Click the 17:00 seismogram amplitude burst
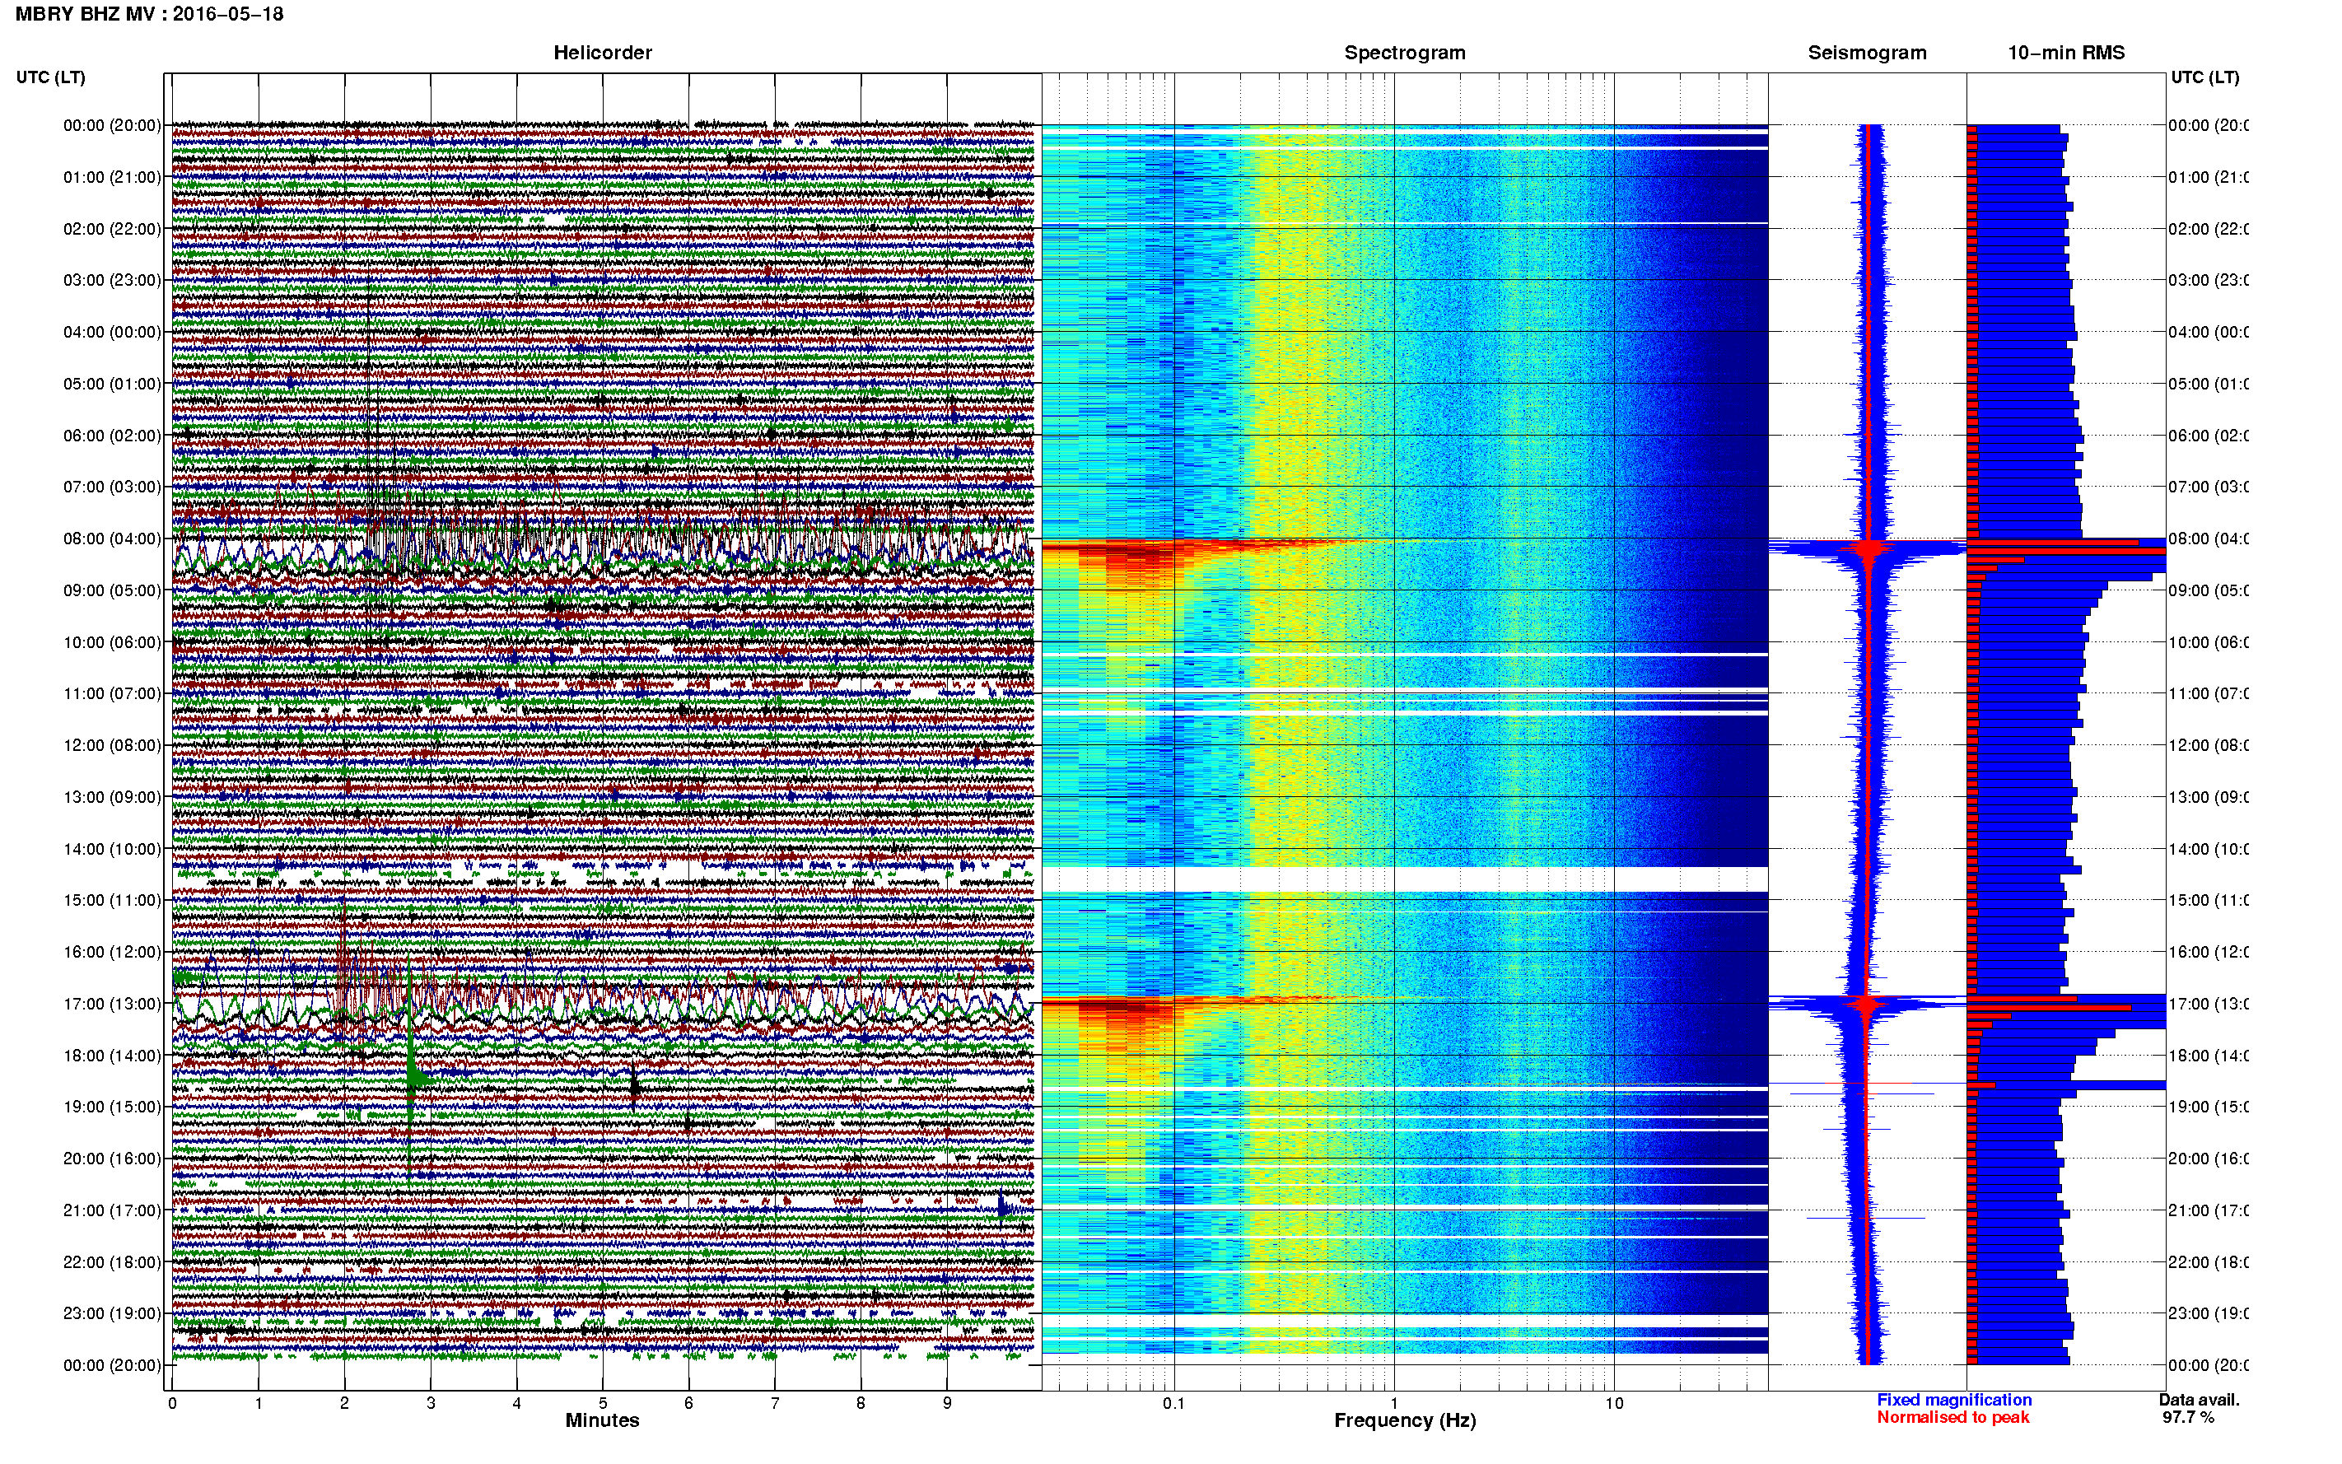The image size is (2342, 1464). point(1868,1004)
